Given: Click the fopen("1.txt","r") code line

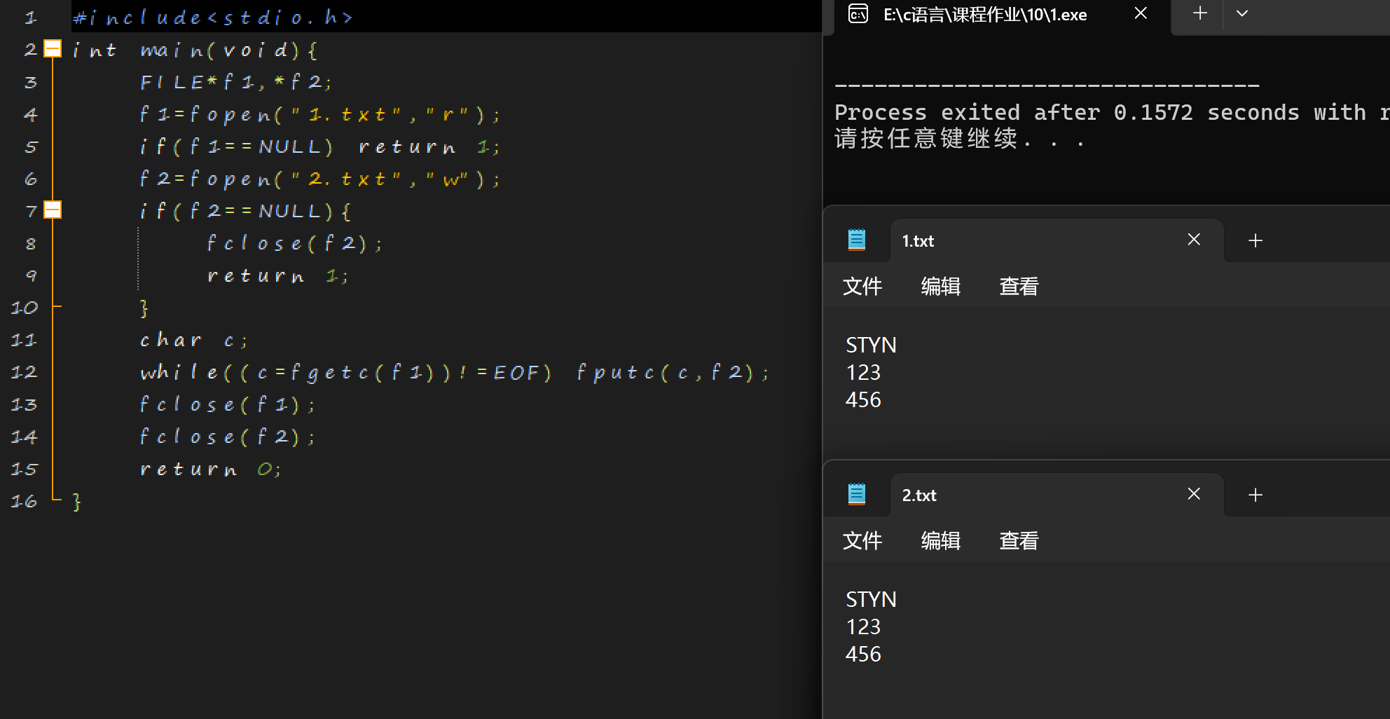Looking at the screenshot, I should point(320,114).
